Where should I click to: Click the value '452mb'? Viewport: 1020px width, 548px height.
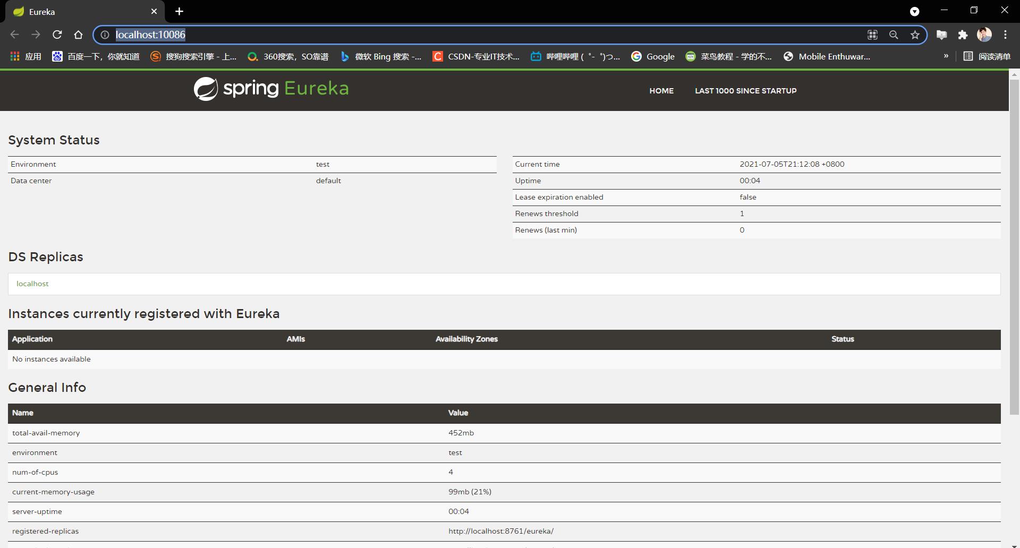coord(461,433)
